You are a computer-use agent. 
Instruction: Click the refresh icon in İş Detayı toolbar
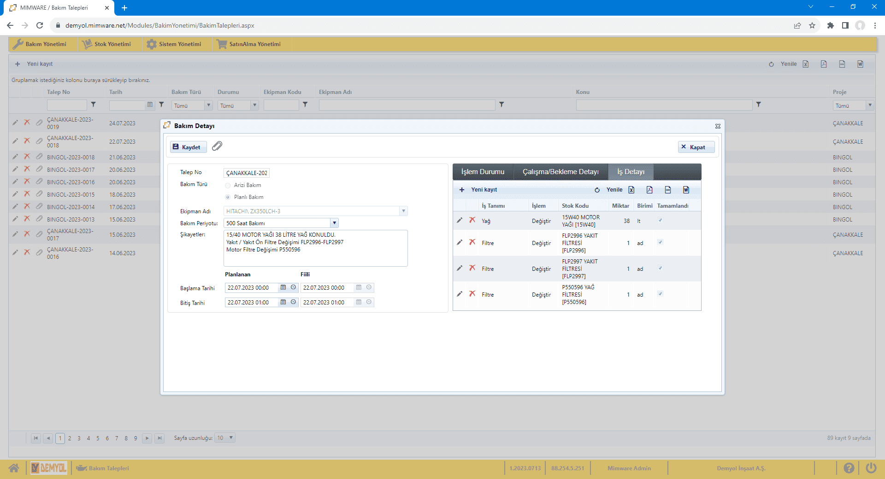[597, 190]
